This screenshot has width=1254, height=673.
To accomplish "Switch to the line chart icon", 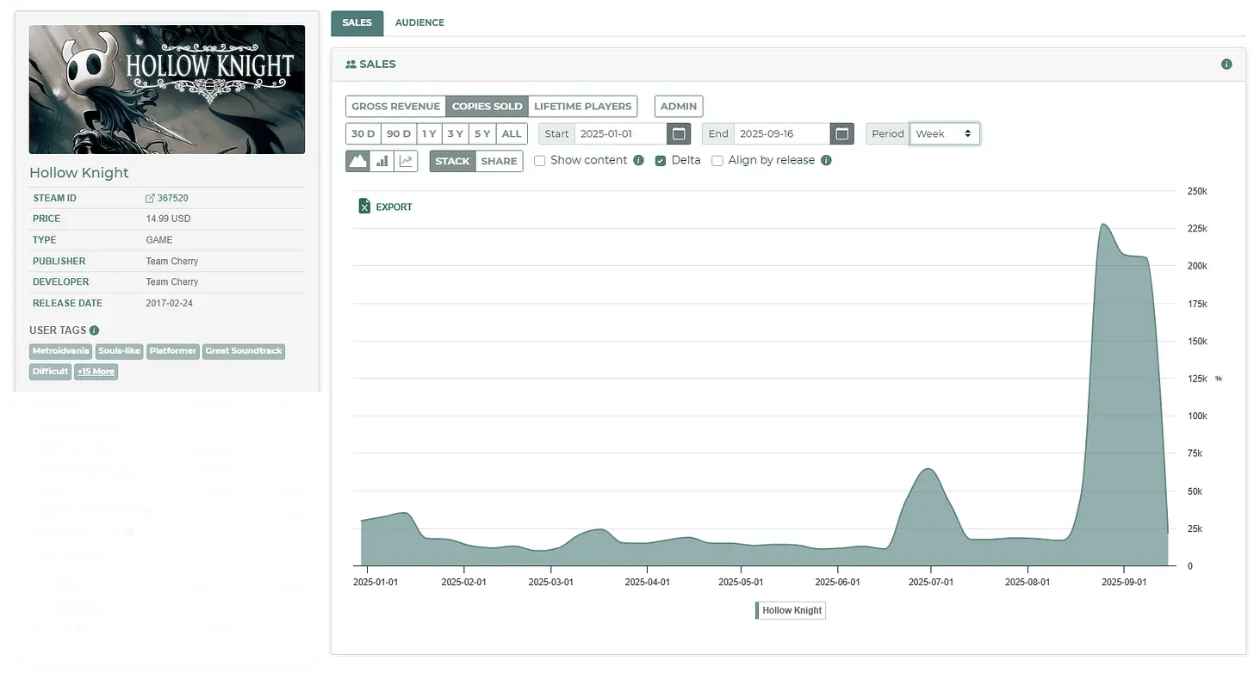I will pos(406,161).
